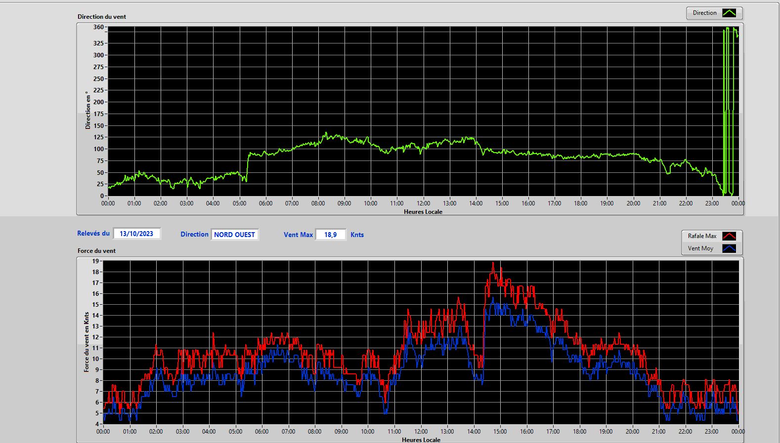
Task: Select the Direction legend label text
Action: [704, 13]
